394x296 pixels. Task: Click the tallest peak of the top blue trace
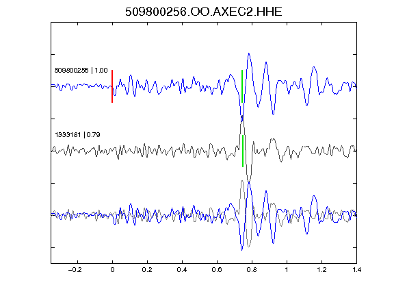pos(249,53)
